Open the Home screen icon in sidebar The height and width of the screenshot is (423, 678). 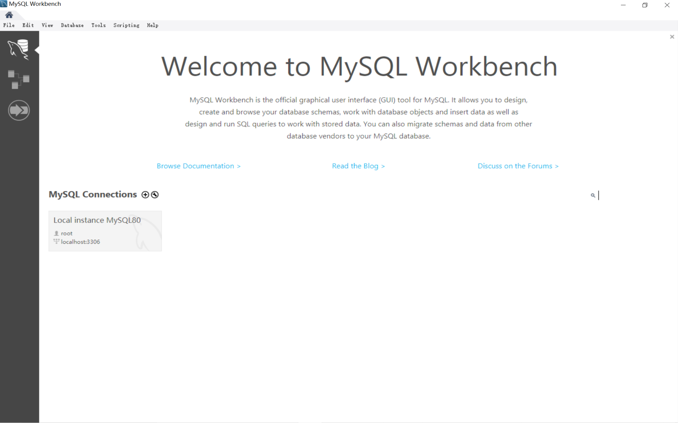tap(9, 15)
